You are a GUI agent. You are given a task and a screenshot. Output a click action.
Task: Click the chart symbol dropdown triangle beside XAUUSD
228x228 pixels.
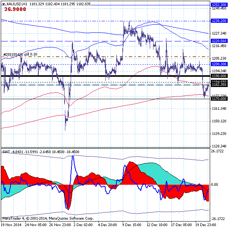(3, 4)
